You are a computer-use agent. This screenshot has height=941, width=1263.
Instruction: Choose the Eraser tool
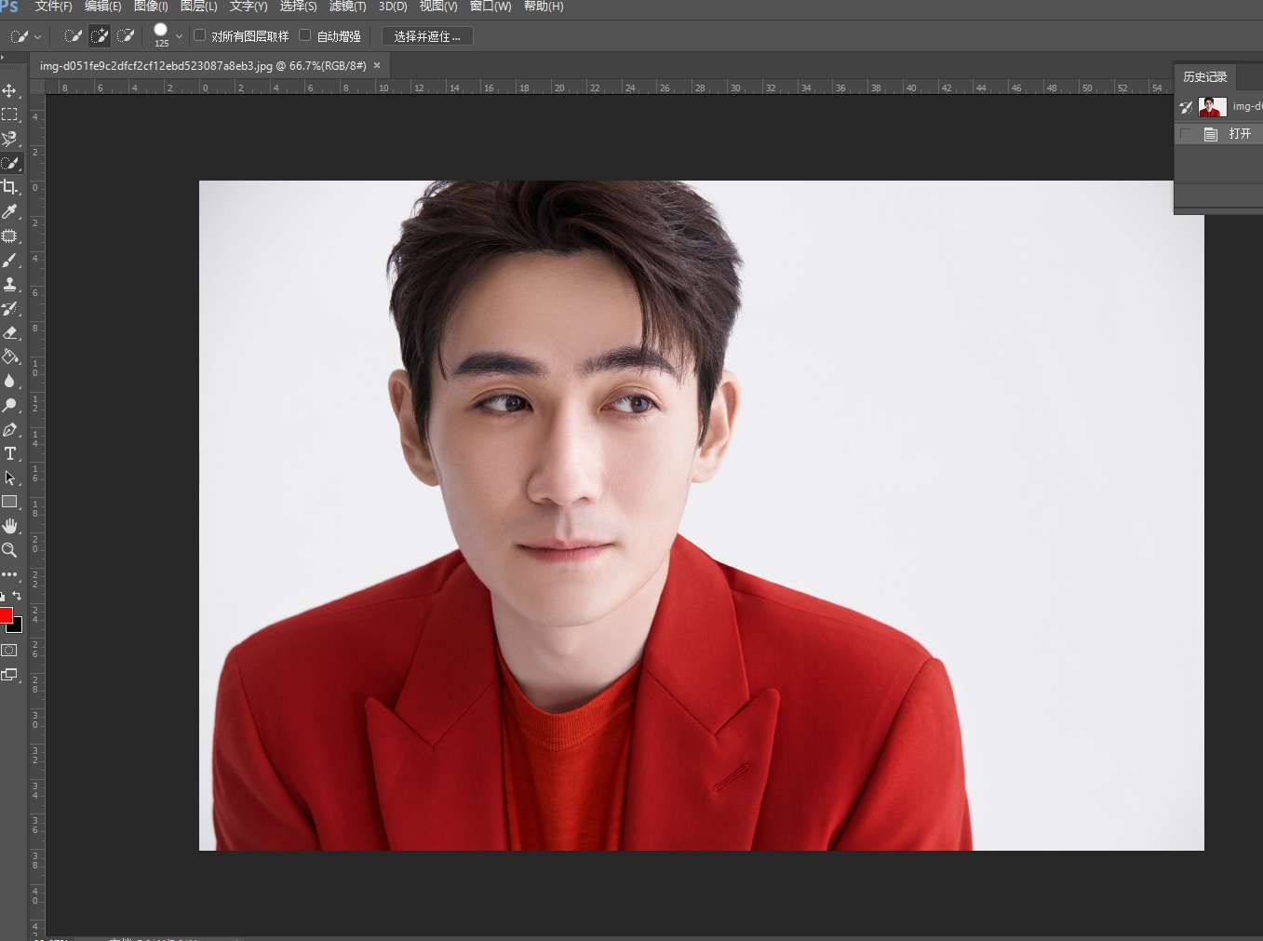pos(10,332)
